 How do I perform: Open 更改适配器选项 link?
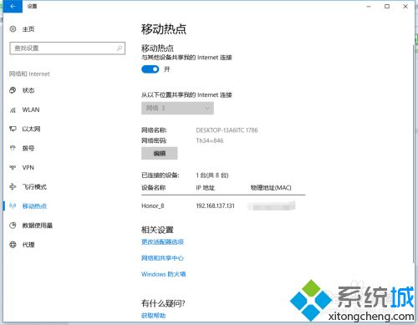162,241
